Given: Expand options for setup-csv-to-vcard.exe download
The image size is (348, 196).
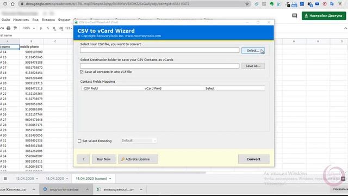Looking at the screenshot, I should pyautogui.click(x=87, y=189).
